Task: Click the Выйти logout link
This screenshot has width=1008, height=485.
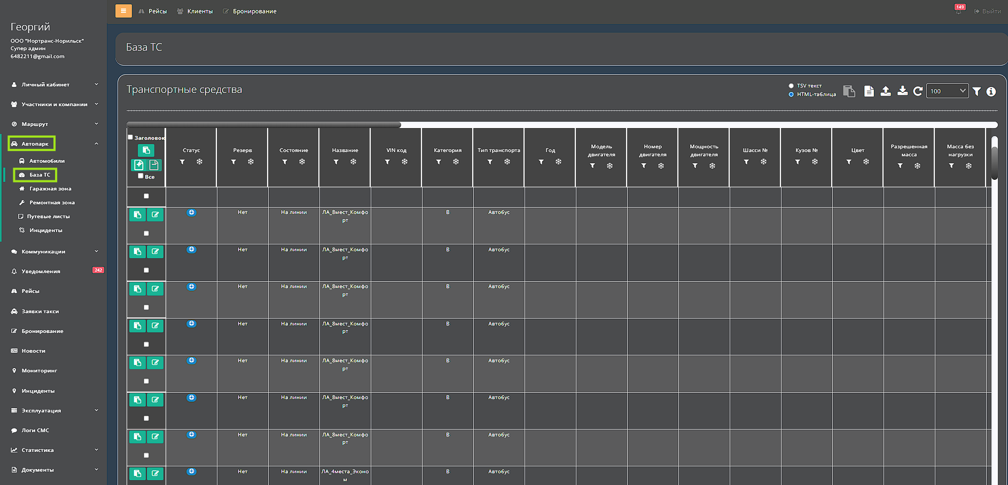Action: pyautogui.click(x=991, y=11)
